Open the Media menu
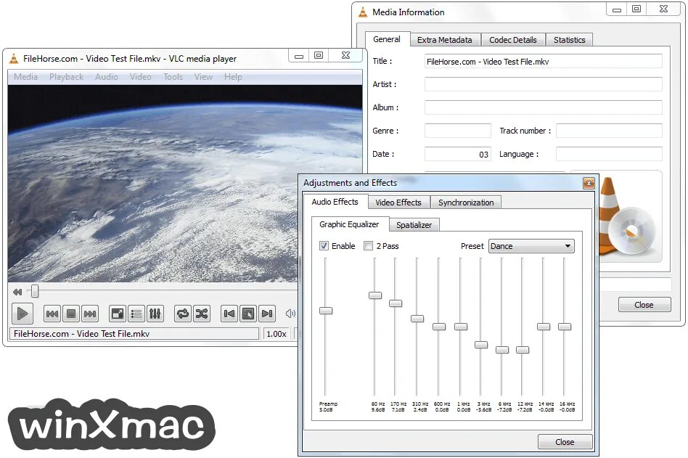 click(x=25, y=77)
